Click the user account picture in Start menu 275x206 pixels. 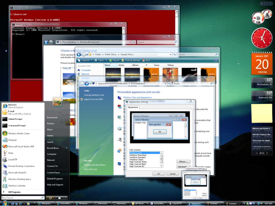[x=57, y=102]
